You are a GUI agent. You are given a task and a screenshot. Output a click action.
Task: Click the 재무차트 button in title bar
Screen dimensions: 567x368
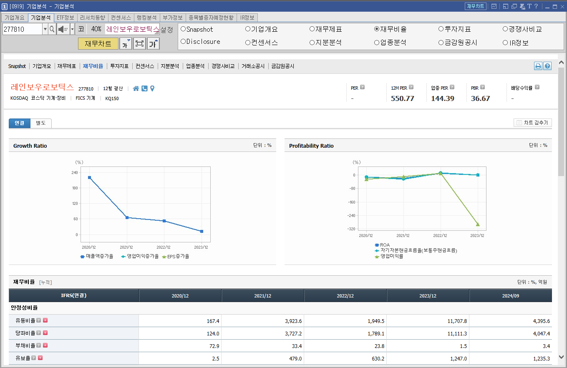[x=476, y=6]
